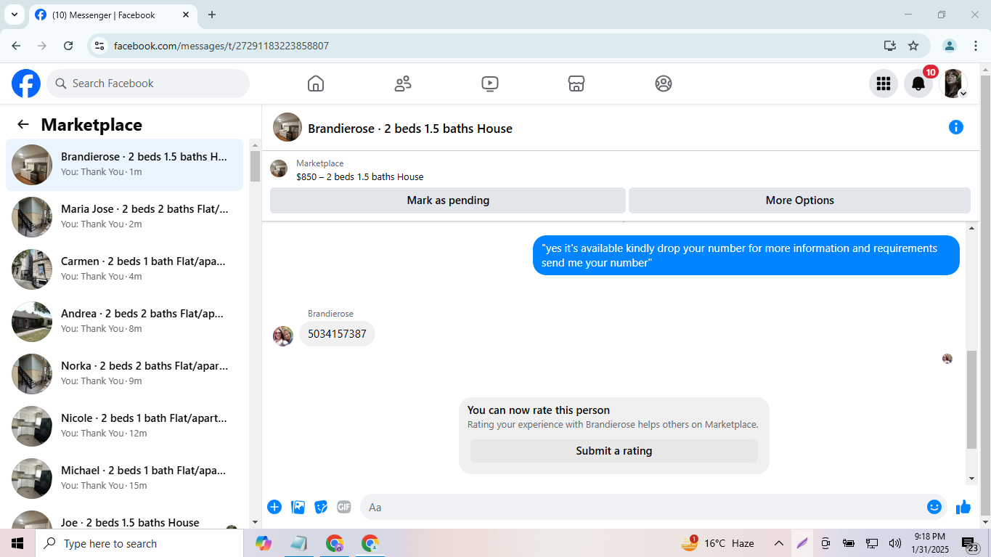Image resolution: width=991 pixels, height=557 pixels.
Task: Open the weather widget showing 16°C Haze
Action: pos(718,543)
